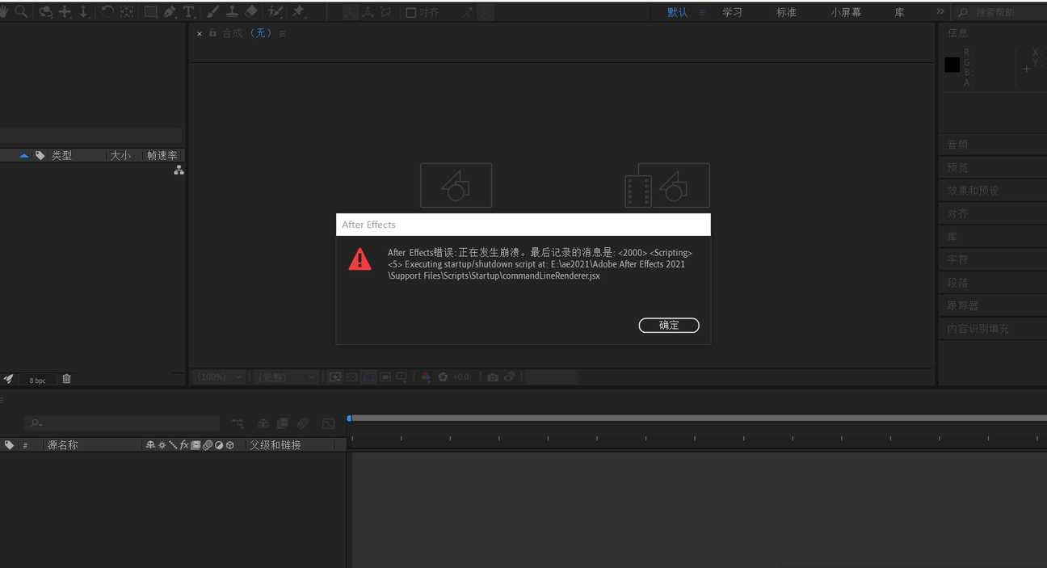Open the (完整) resolution dropdown

pyautogui.click(x=285, y=377)
